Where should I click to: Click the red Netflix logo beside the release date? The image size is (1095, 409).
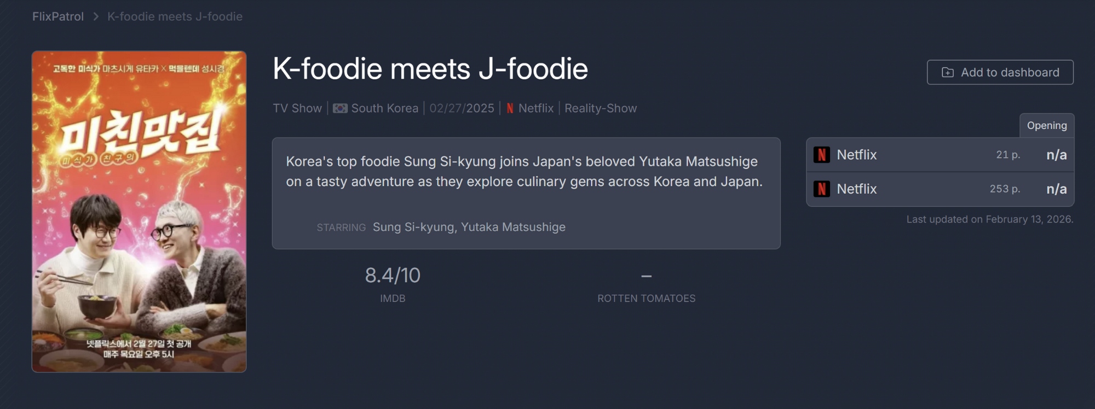pos(510,108)
